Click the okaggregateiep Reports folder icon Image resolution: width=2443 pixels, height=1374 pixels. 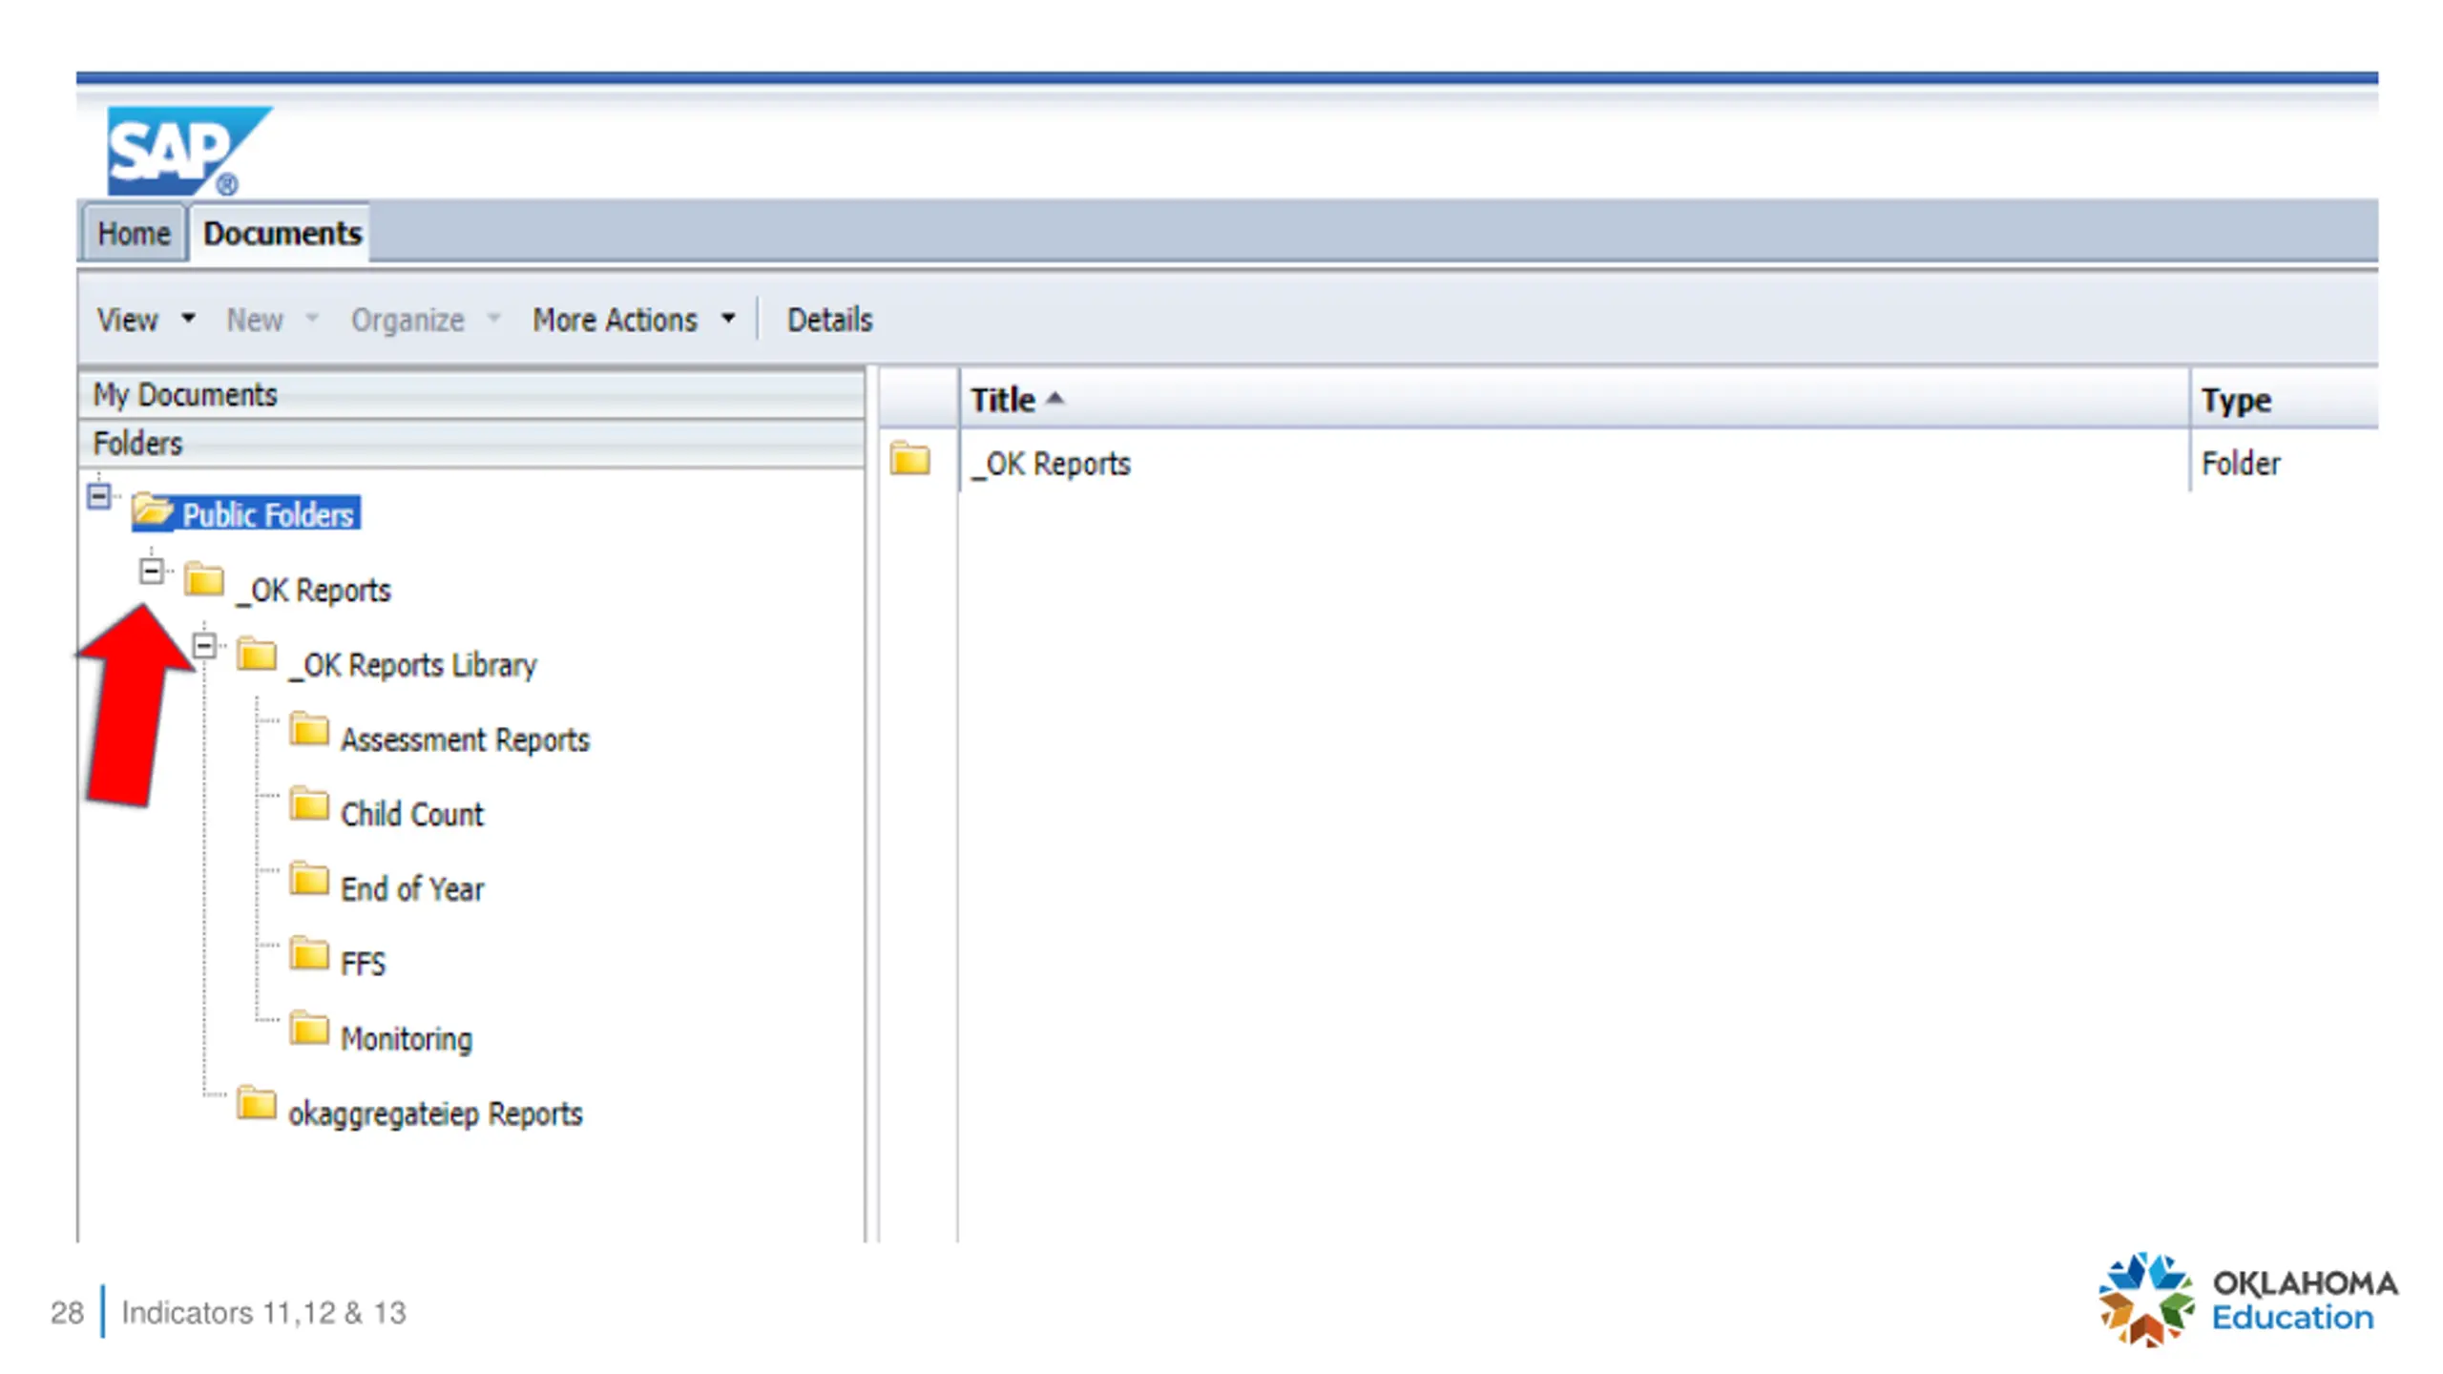pos(257,1102)
